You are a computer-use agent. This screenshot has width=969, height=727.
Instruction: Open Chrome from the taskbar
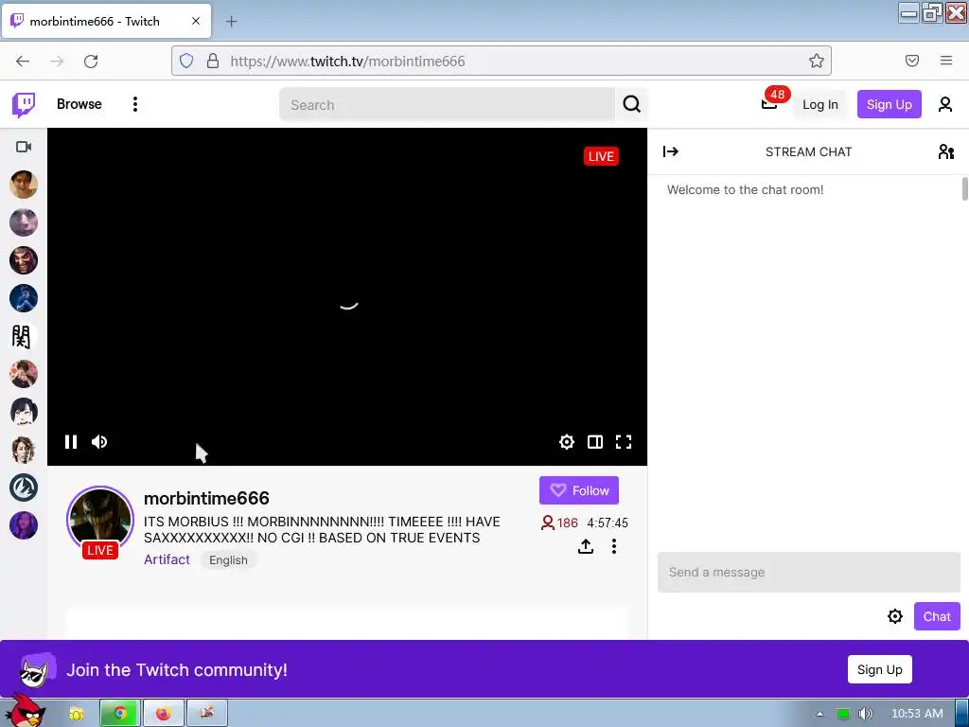pyautogui.click(x=120, y=714)
